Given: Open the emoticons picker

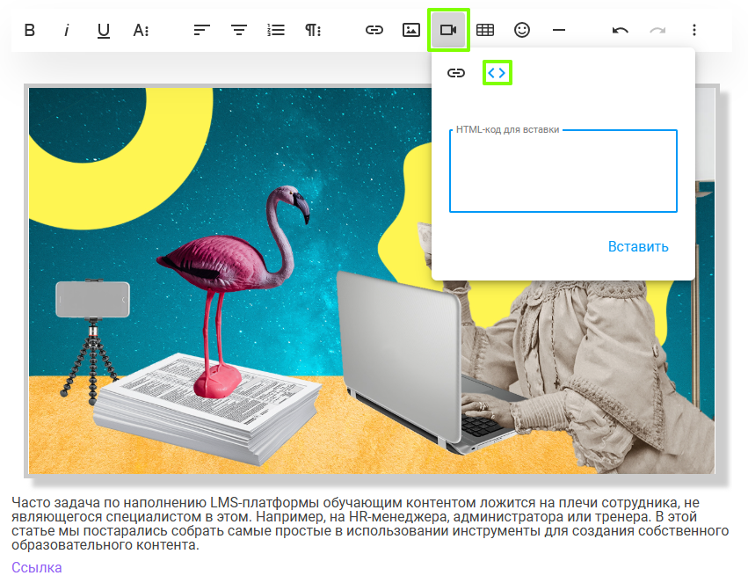Looking at the screenshot, I should (522, 30).
